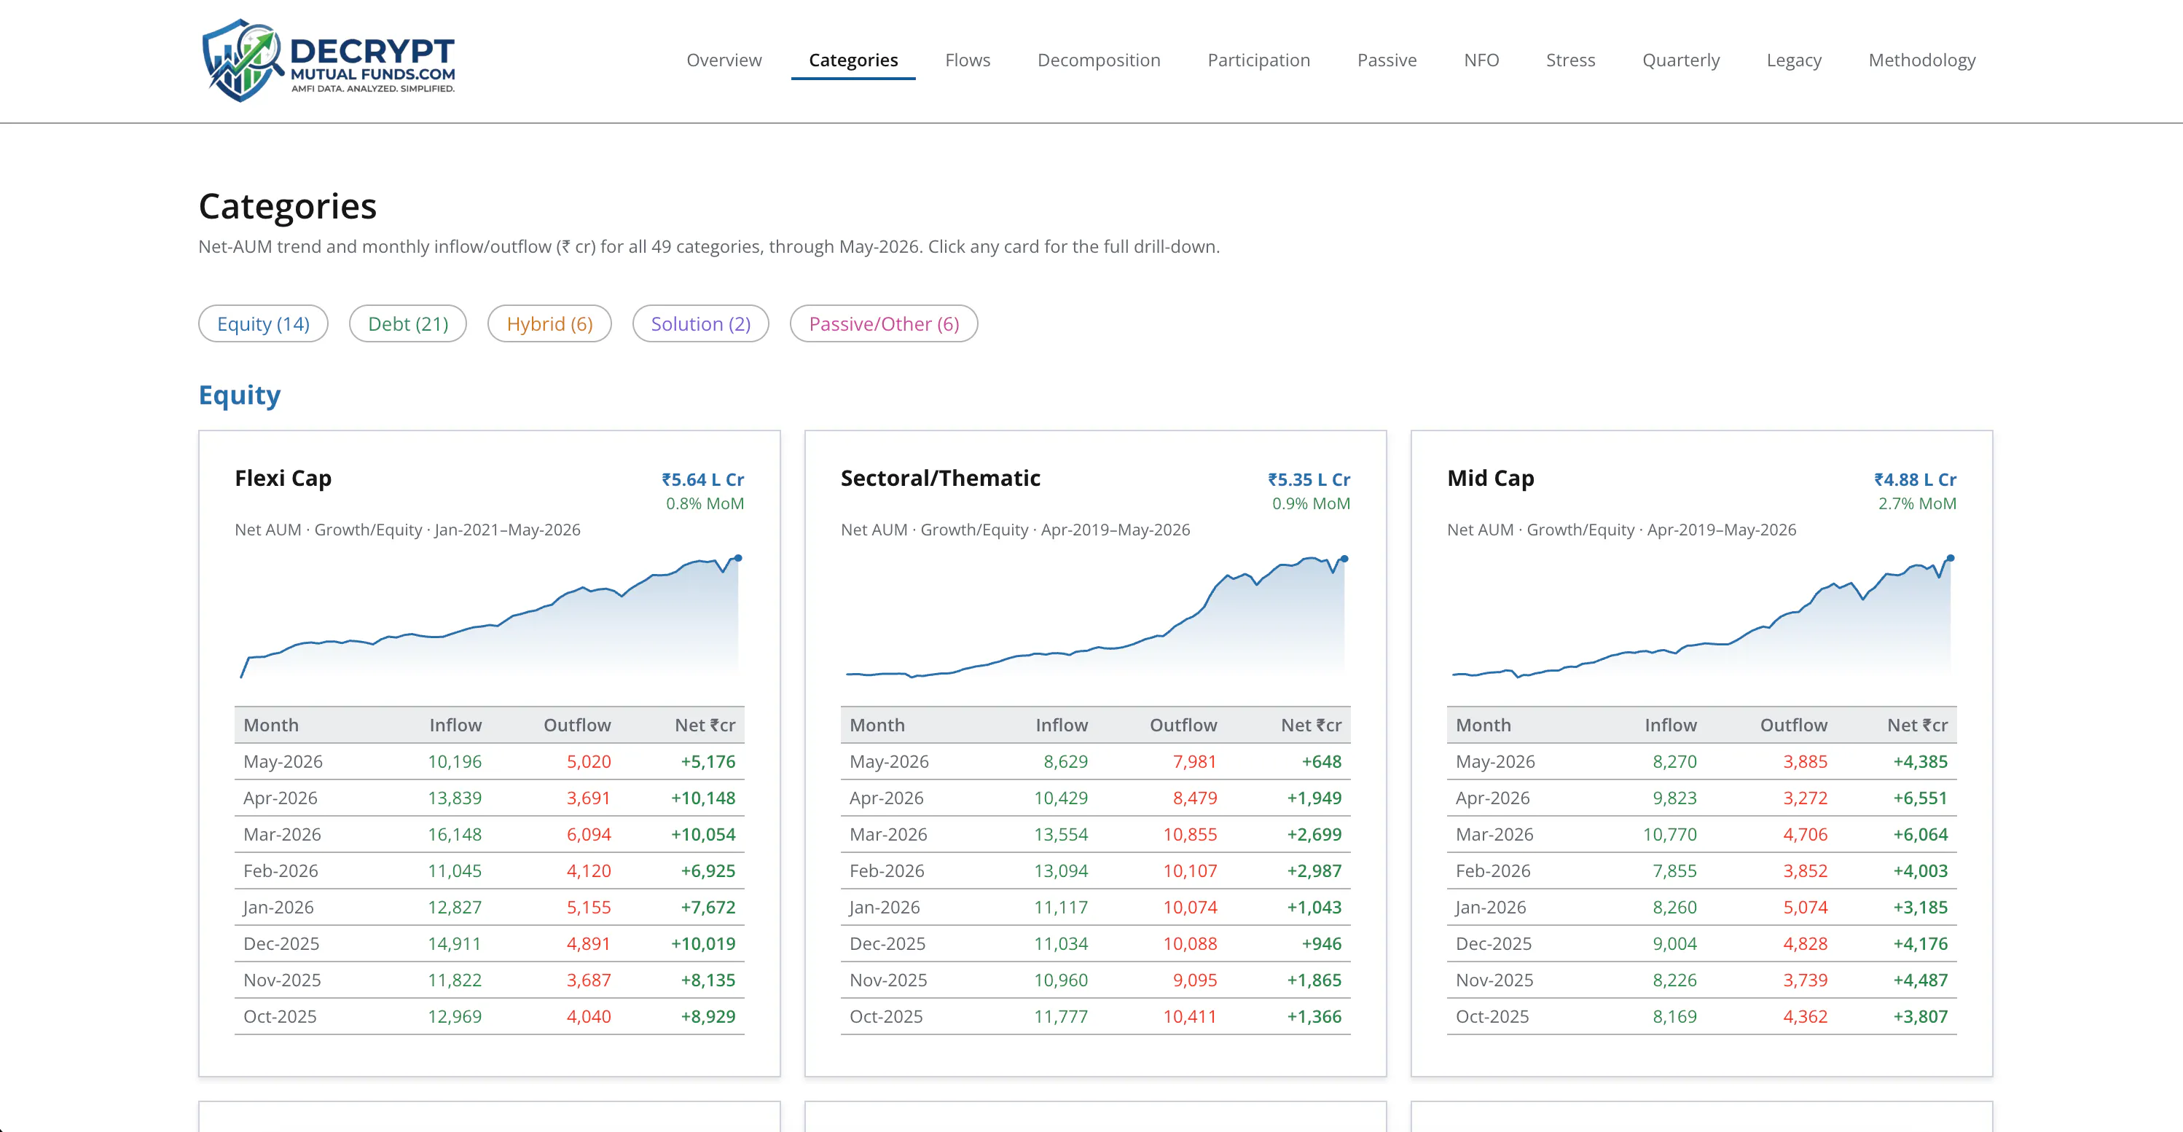Click the Sectoral/Thematic ₹5.35 L Cr value
2183x1132 pixels.
[x=1309, y=479]
